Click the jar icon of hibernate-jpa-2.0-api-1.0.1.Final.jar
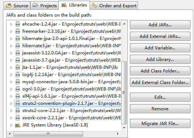194x138 pixels. [x=18, y=39]
